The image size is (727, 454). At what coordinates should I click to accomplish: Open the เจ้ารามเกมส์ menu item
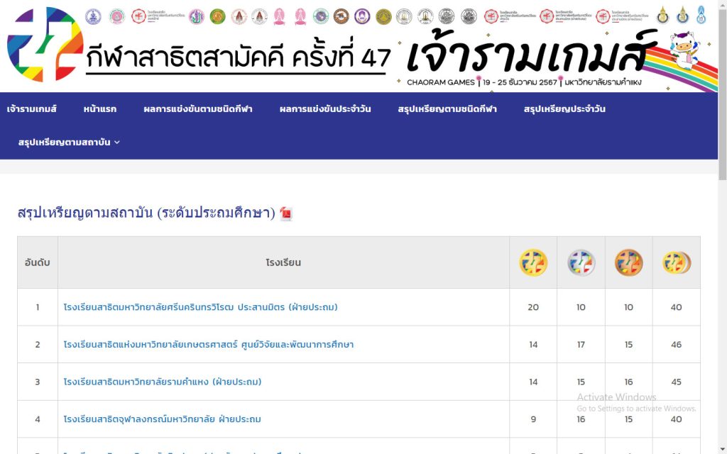31,109
